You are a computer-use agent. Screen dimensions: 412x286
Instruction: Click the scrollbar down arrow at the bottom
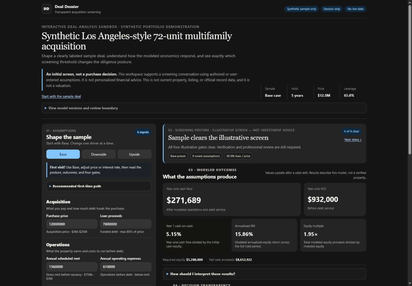[409, 283]
